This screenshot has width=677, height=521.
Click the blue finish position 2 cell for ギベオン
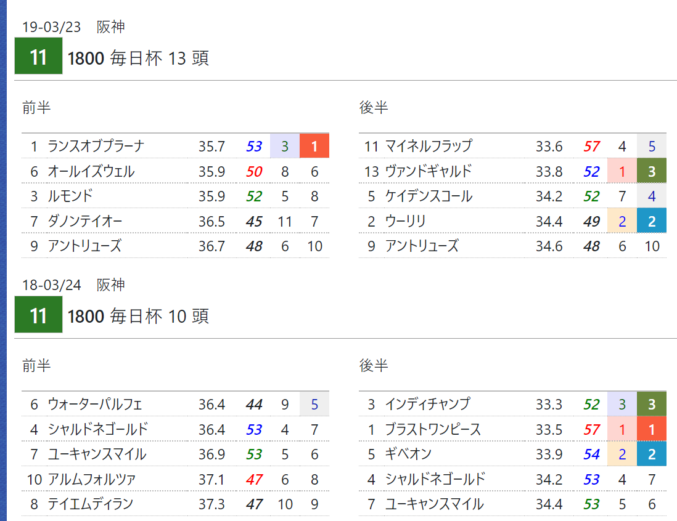(x=652, y=454)
